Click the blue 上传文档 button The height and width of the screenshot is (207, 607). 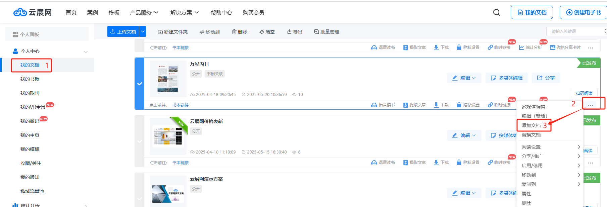(x=123, y=31)
